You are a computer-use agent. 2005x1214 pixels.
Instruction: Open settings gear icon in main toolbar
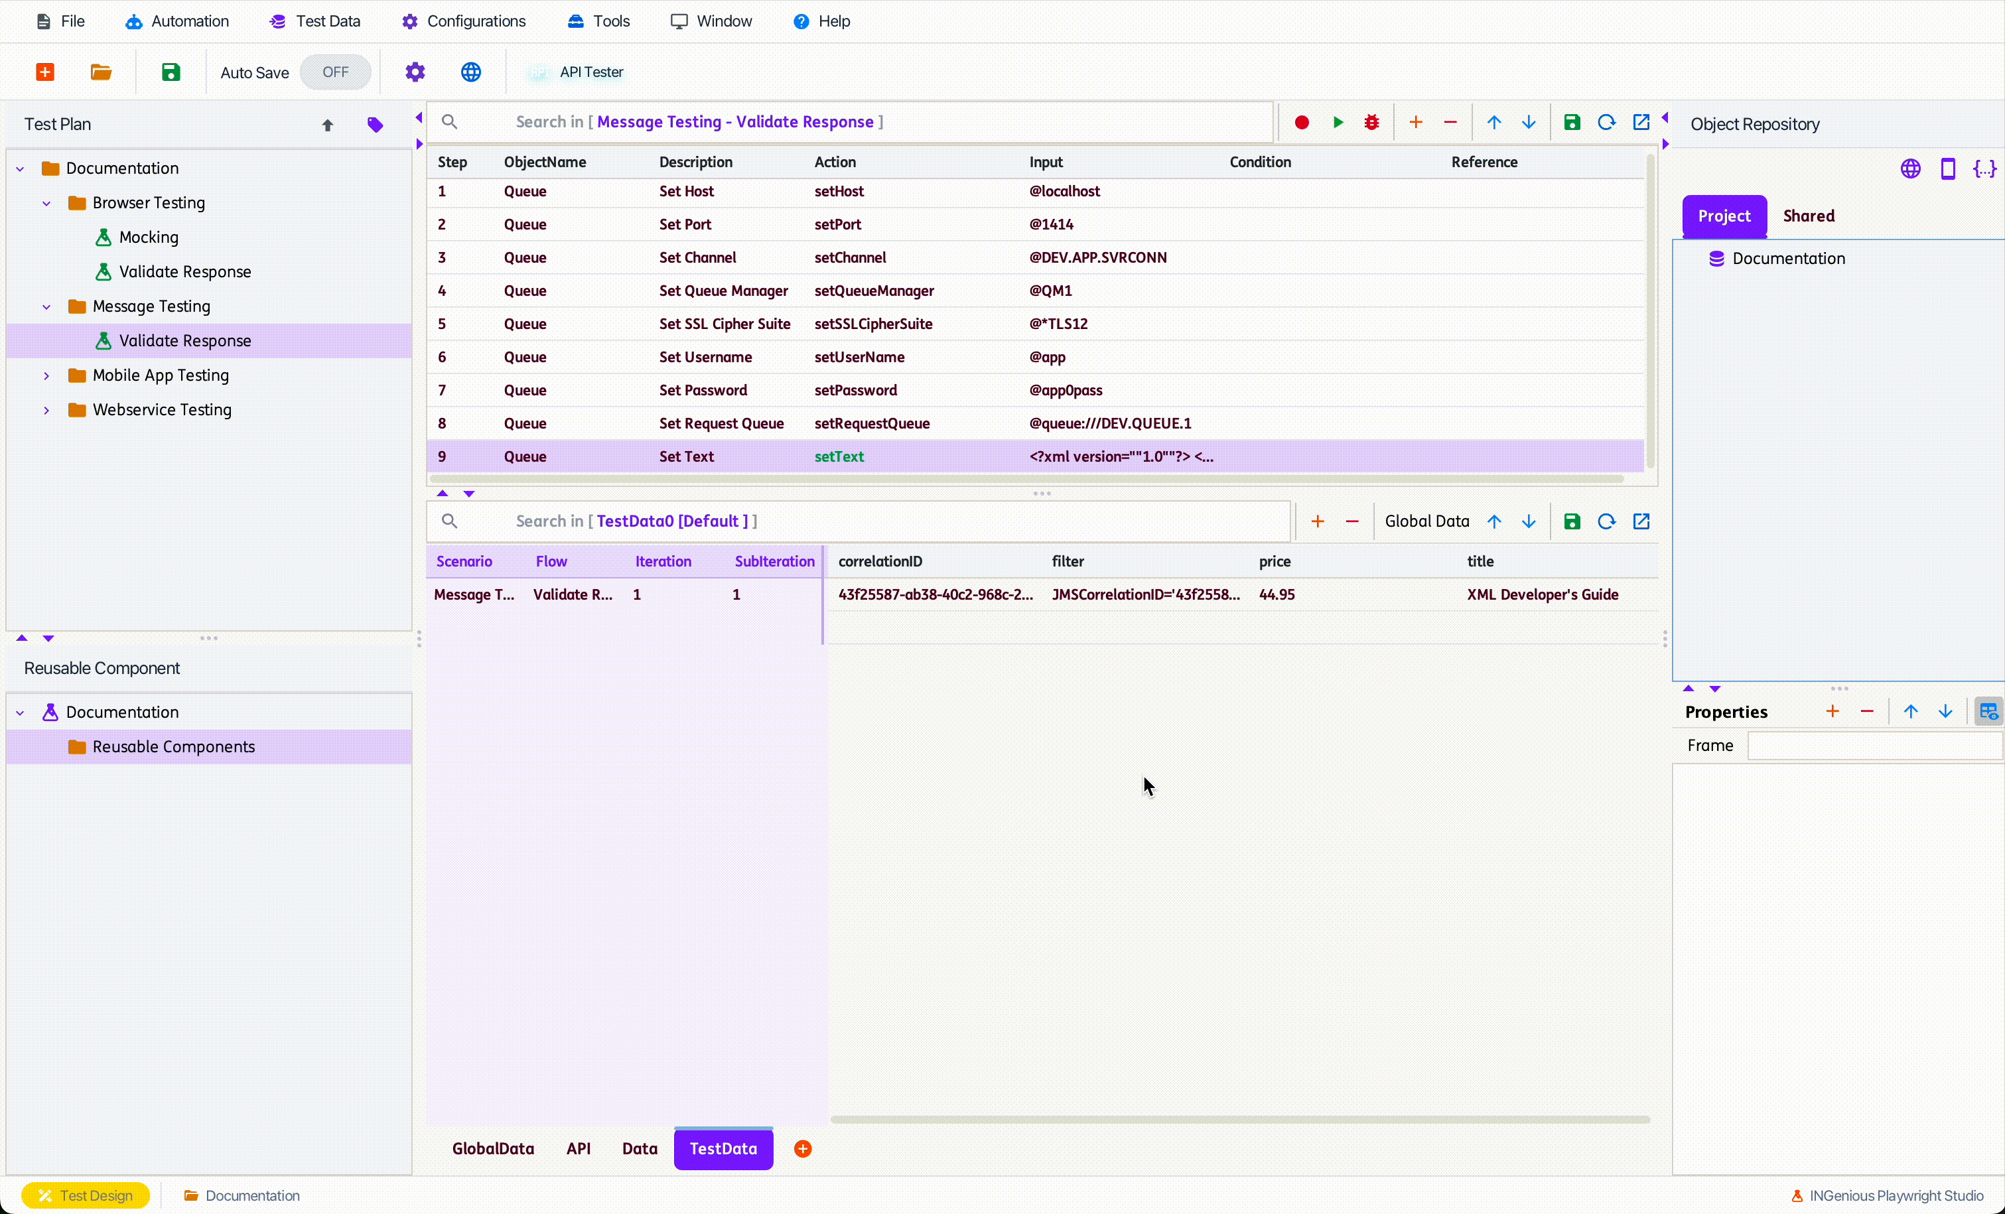(x=415, y=72)
